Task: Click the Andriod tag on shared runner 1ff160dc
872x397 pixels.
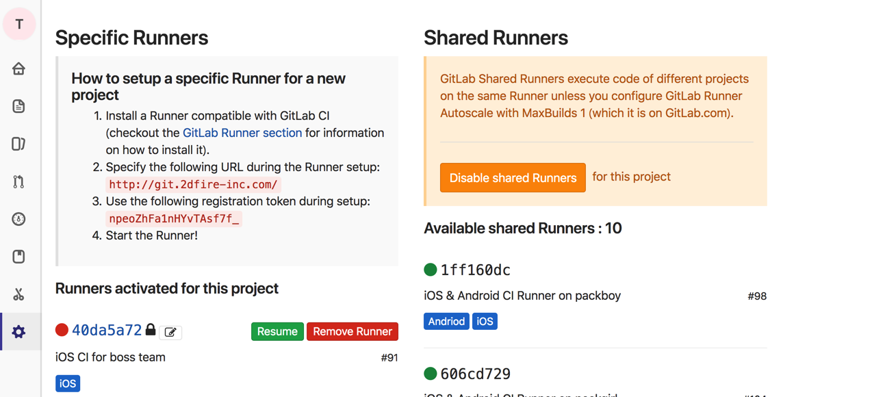Action: pyautogui.click(x=446, y=322)
